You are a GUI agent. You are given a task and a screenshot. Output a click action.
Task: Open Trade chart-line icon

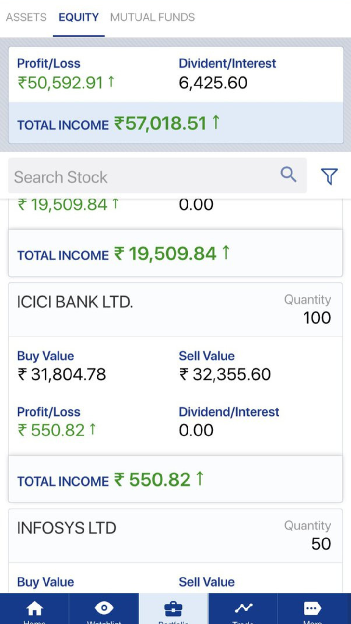(x=243, y=608)
